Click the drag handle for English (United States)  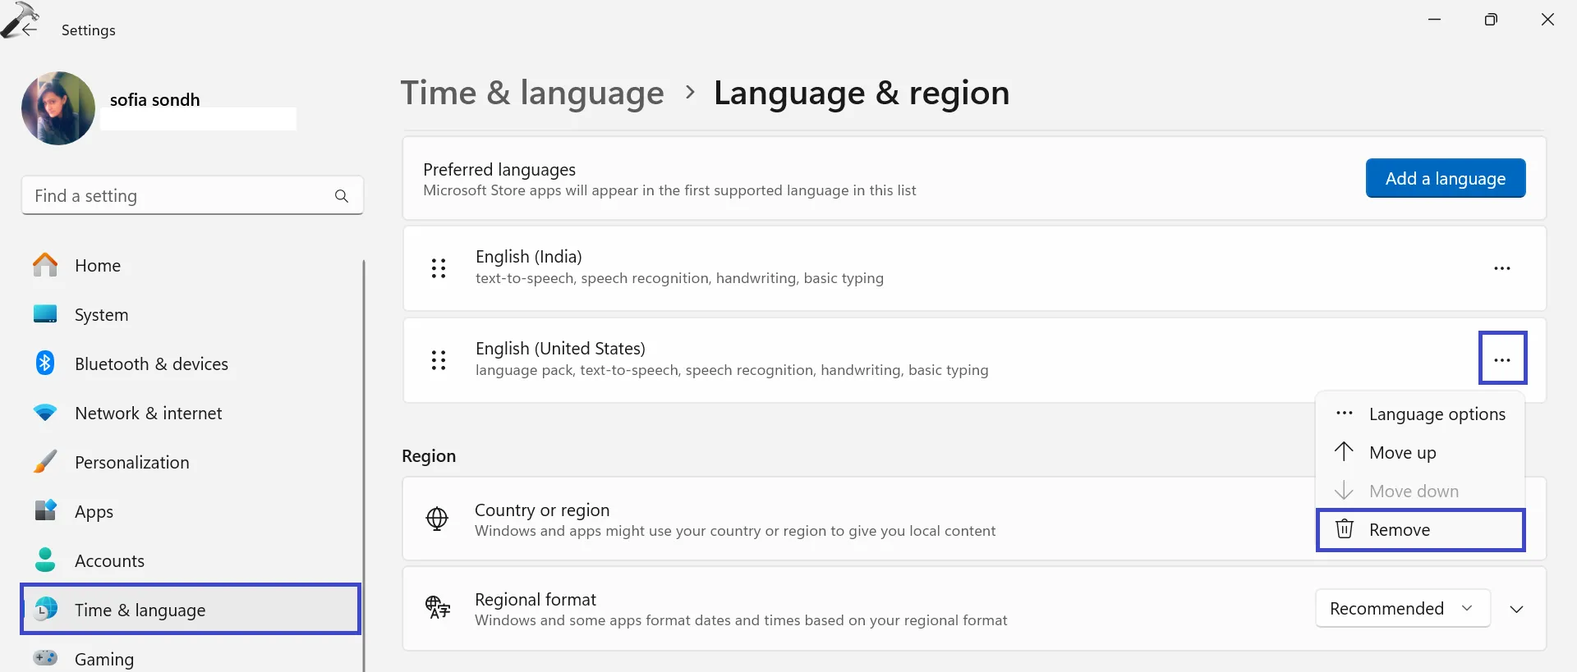coord(439,360)
